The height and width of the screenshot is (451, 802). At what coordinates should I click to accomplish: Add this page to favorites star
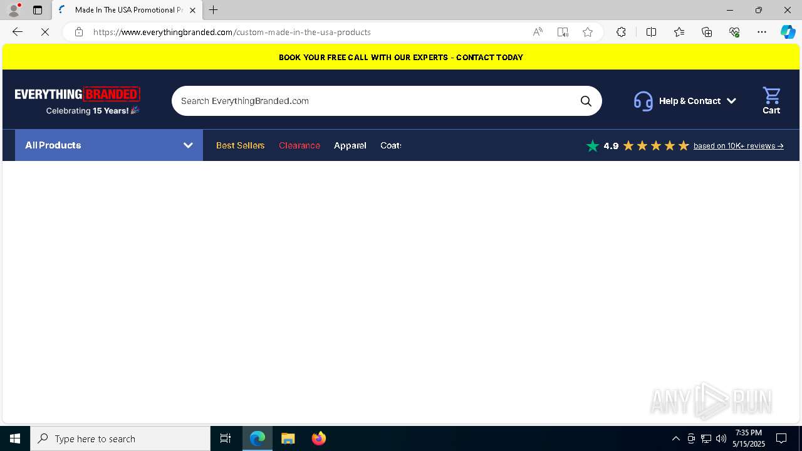[x=588, y=32]
